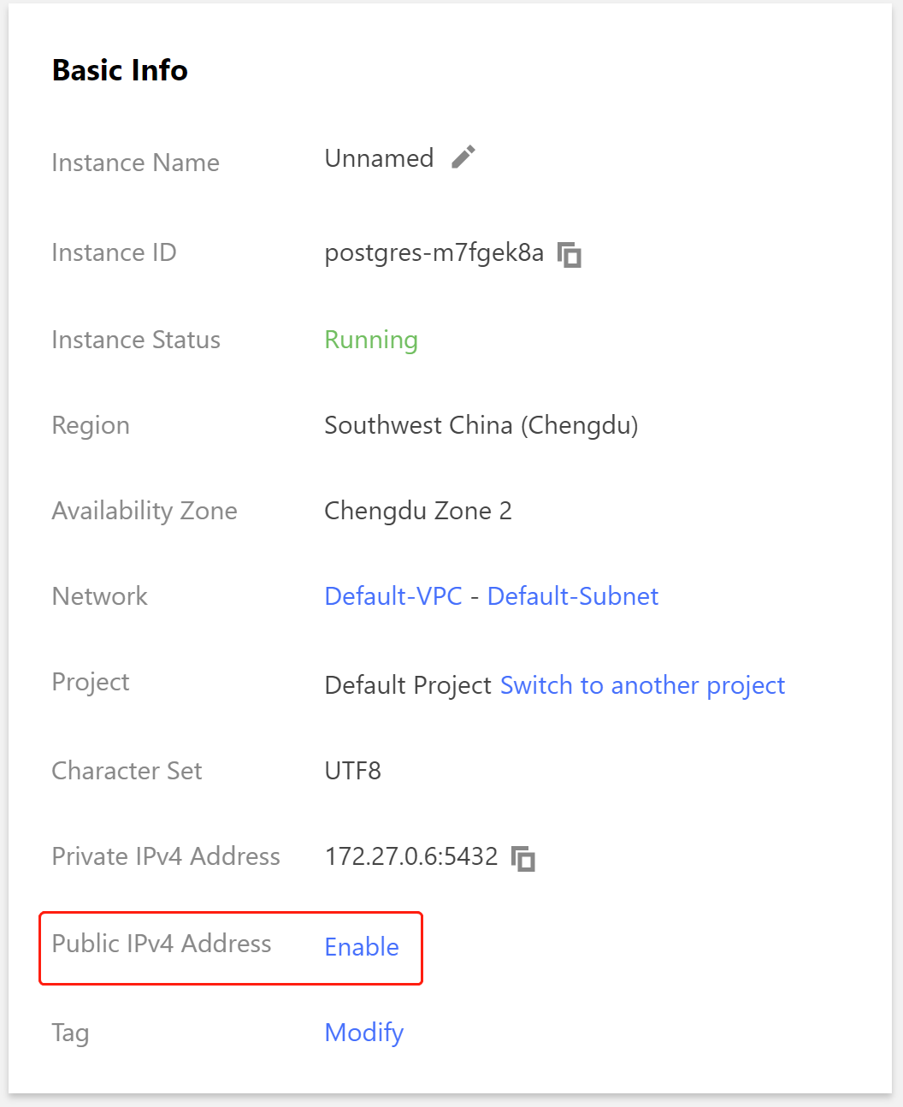Open the Default-VPC link
Image resolution: width=903 pixels, height=1107 pixels.
tap(393, 596)
